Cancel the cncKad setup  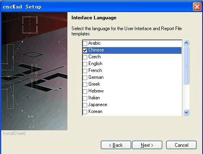point(181,145)
